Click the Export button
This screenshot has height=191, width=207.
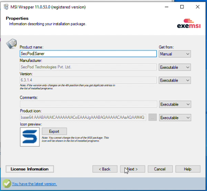pos(54,131)
